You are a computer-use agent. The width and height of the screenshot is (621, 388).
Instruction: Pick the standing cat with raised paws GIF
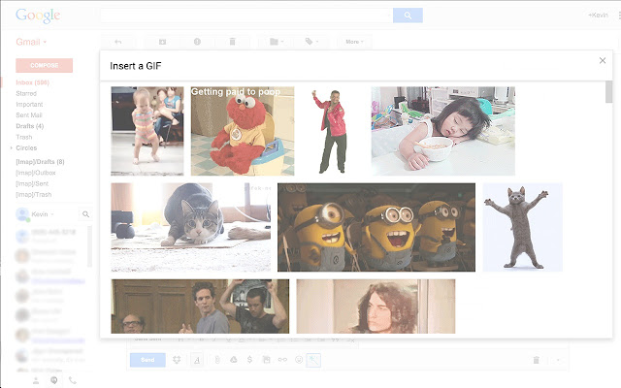pos(522,227)
